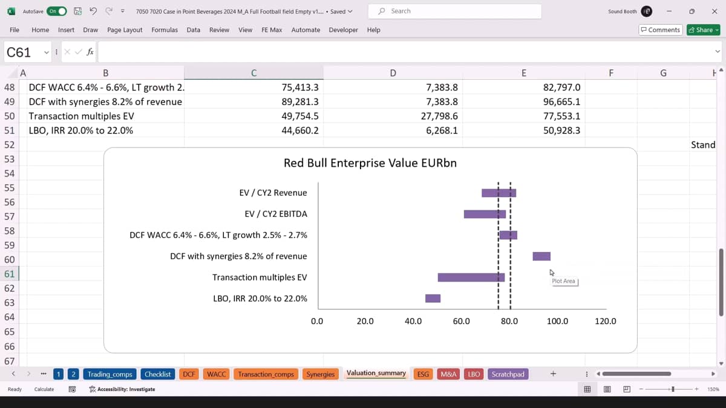Screen dimensions: 726x408
Task: Switch to the Insert ribbon tab
Action: (x=67, y=30)
